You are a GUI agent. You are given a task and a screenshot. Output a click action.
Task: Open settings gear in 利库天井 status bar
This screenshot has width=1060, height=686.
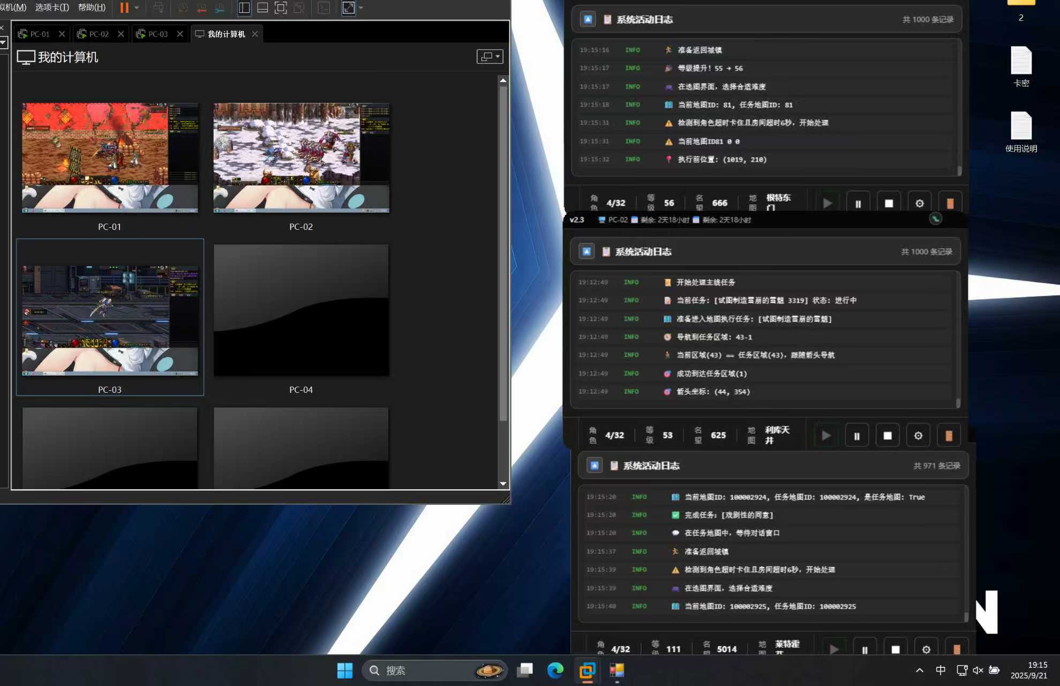pos(918,436)
